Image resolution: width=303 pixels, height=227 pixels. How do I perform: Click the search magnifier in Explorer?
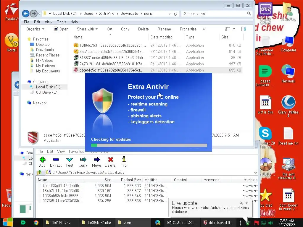pyautogui.click(x=249, y=14)
